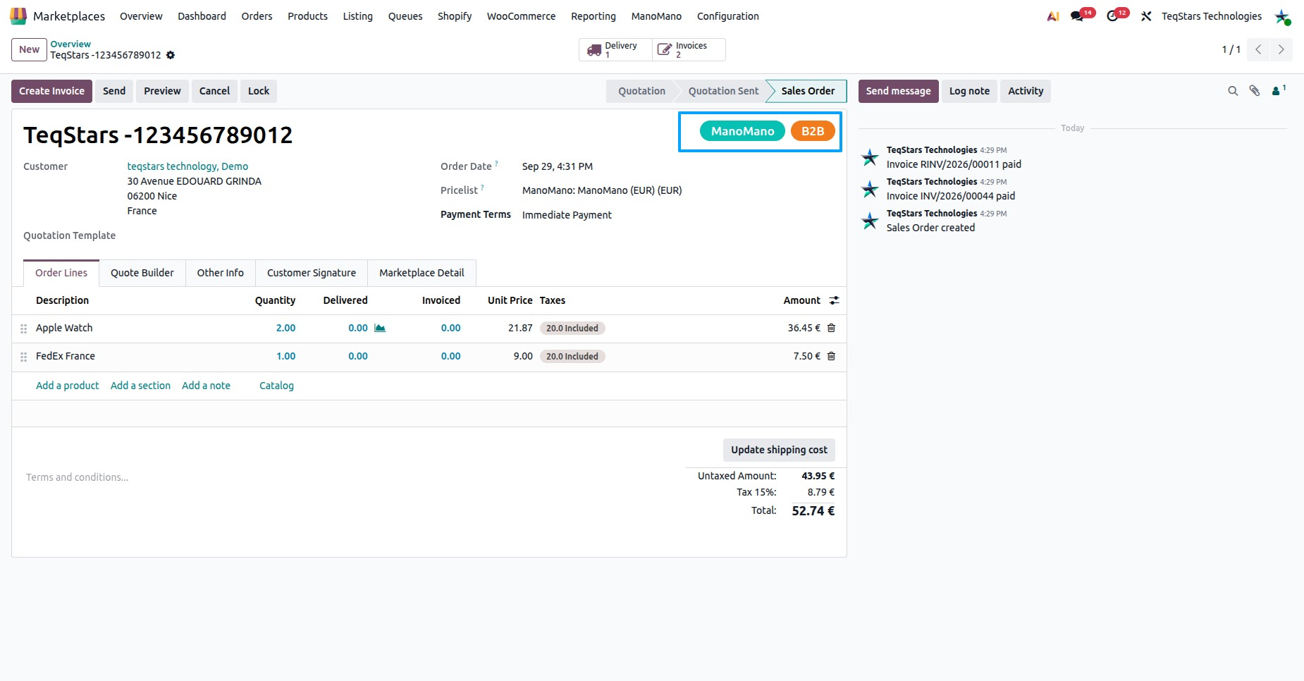This screenshot has height=681, width=1304.
Task: Click the Order Date field value
Action: [x=558, y=166]
